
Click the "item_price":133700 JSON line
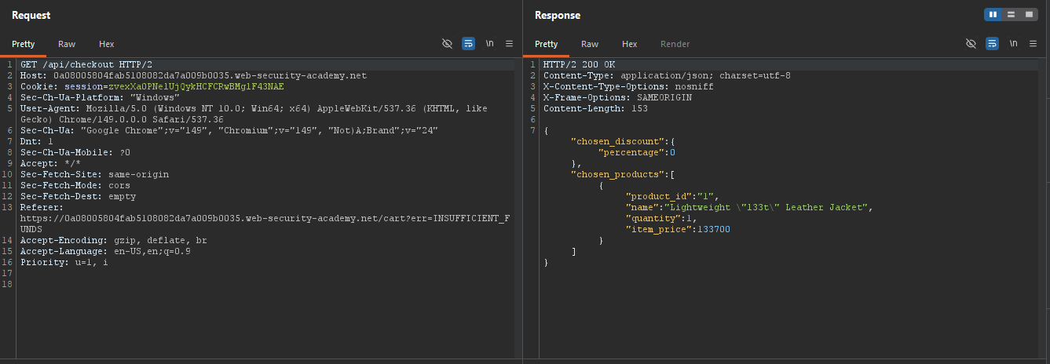(678, 229)
